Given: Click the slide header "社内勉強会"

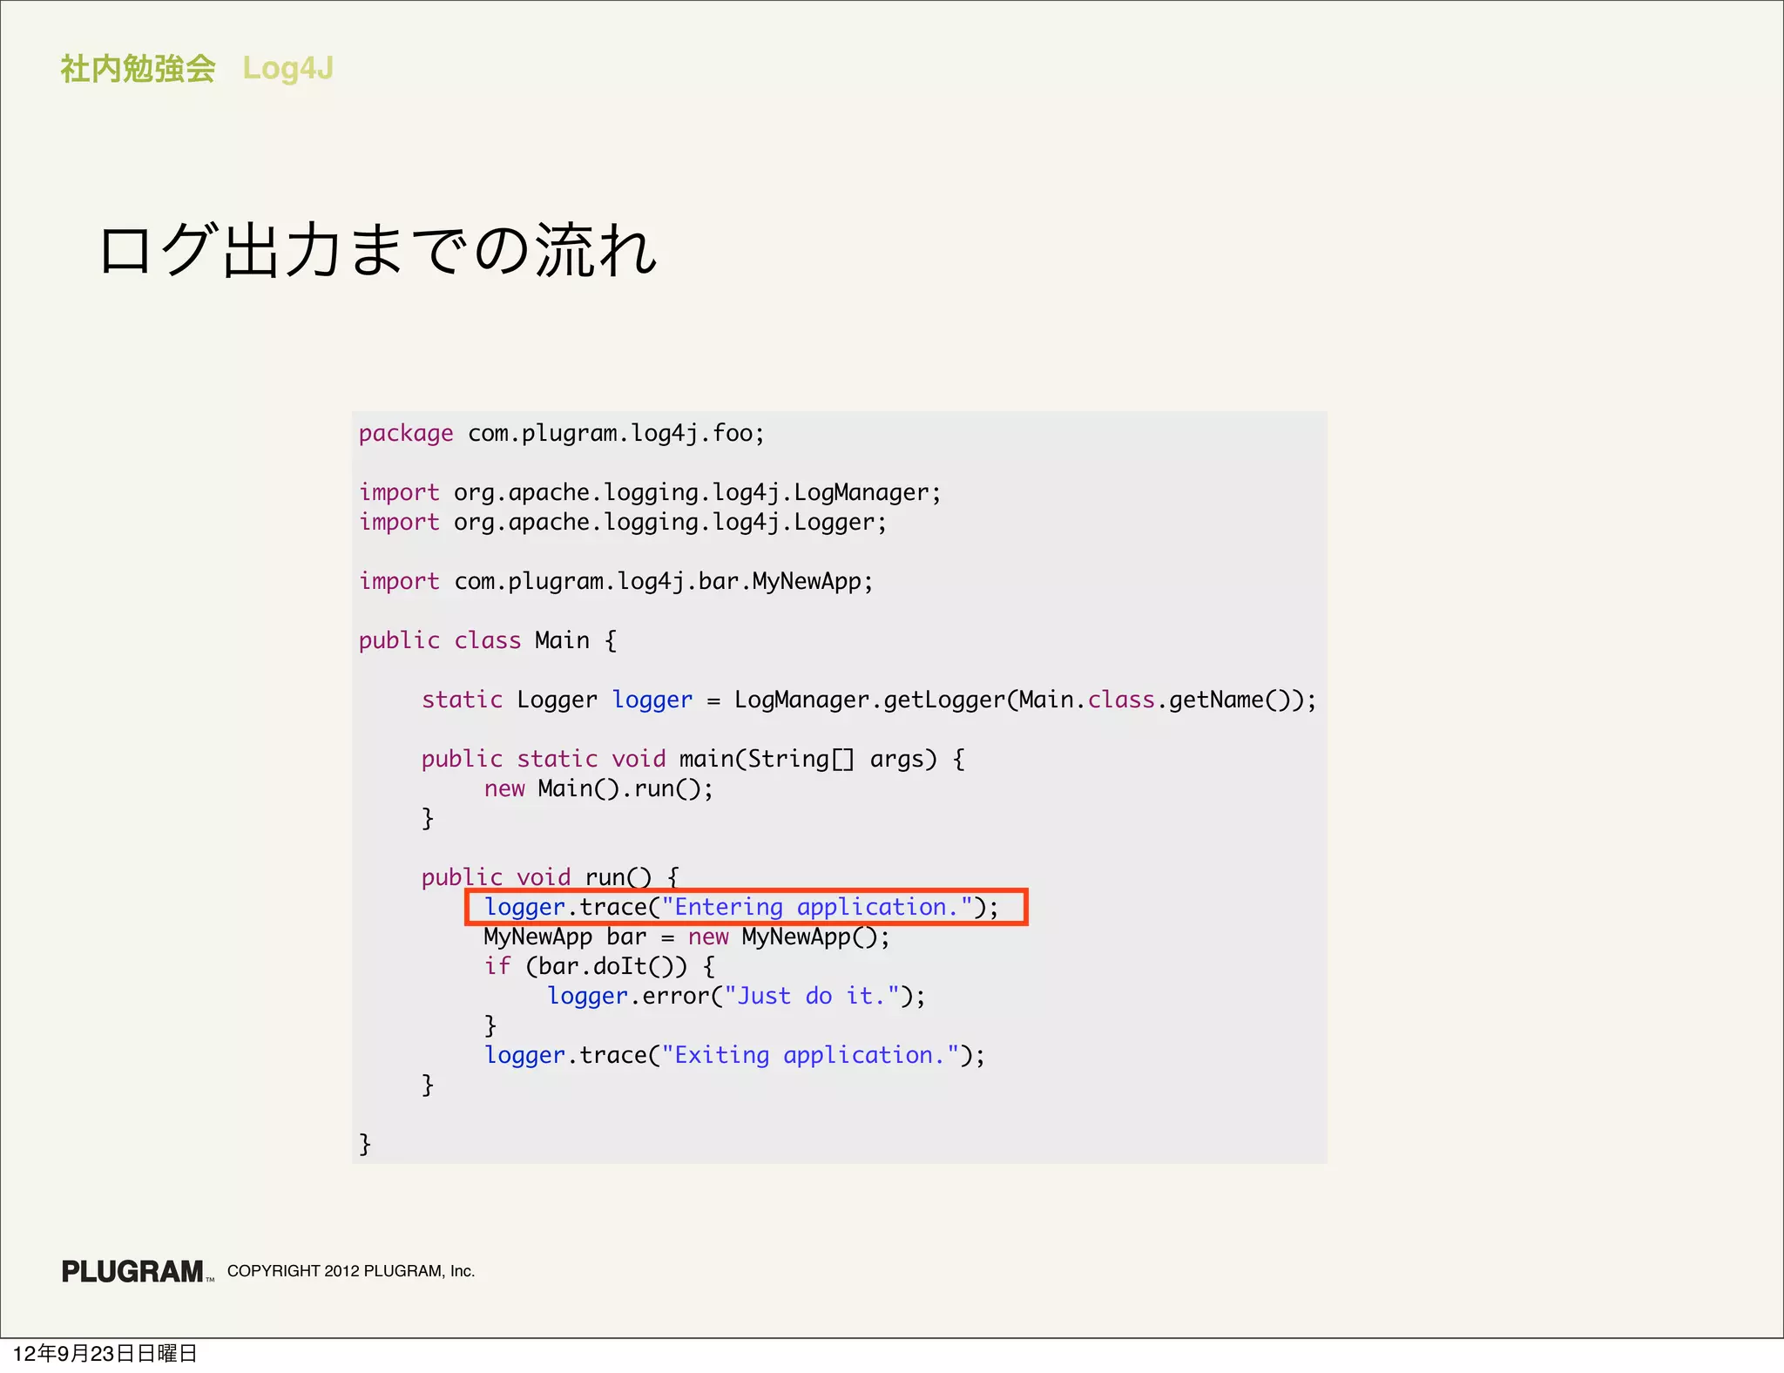Looking at the screenshot, I should [x=138, y=68].
